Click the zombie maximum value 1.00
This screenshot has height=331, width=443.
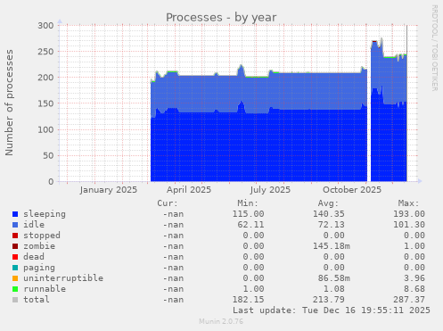(x=414, y=246)
